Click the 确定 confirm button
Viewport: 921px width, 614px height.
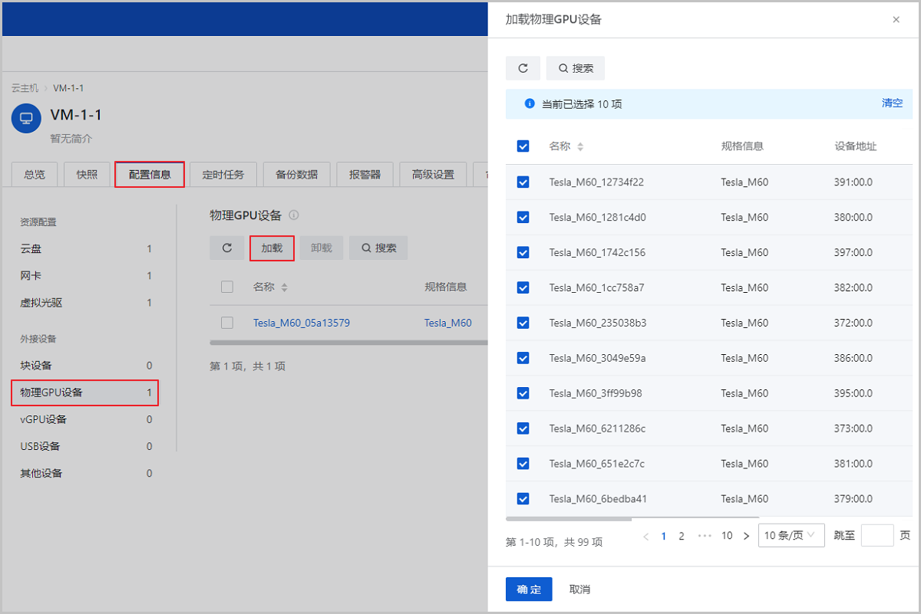click(x=529, y=589)
